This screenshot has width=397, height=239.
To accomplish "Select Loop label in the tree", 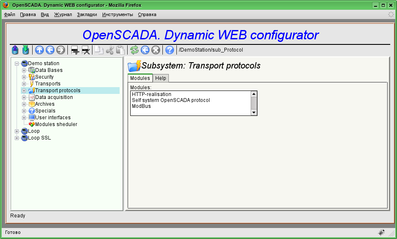I will (34, 131).
